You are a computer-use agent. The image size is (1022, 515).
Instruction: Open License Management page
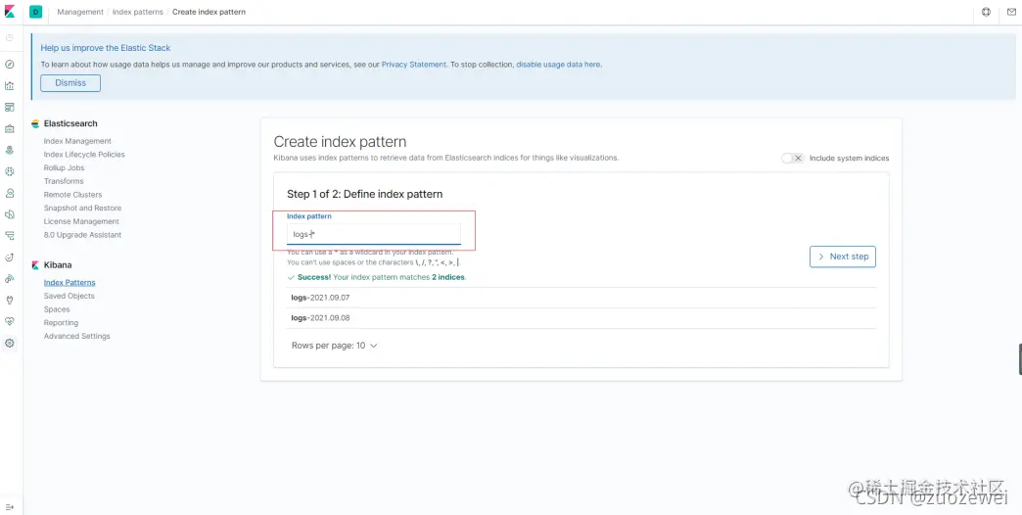click(81, 221)
